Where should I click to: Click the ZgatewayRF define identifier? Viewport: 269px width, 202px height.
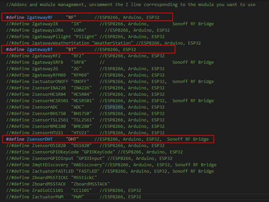point(39,17)
